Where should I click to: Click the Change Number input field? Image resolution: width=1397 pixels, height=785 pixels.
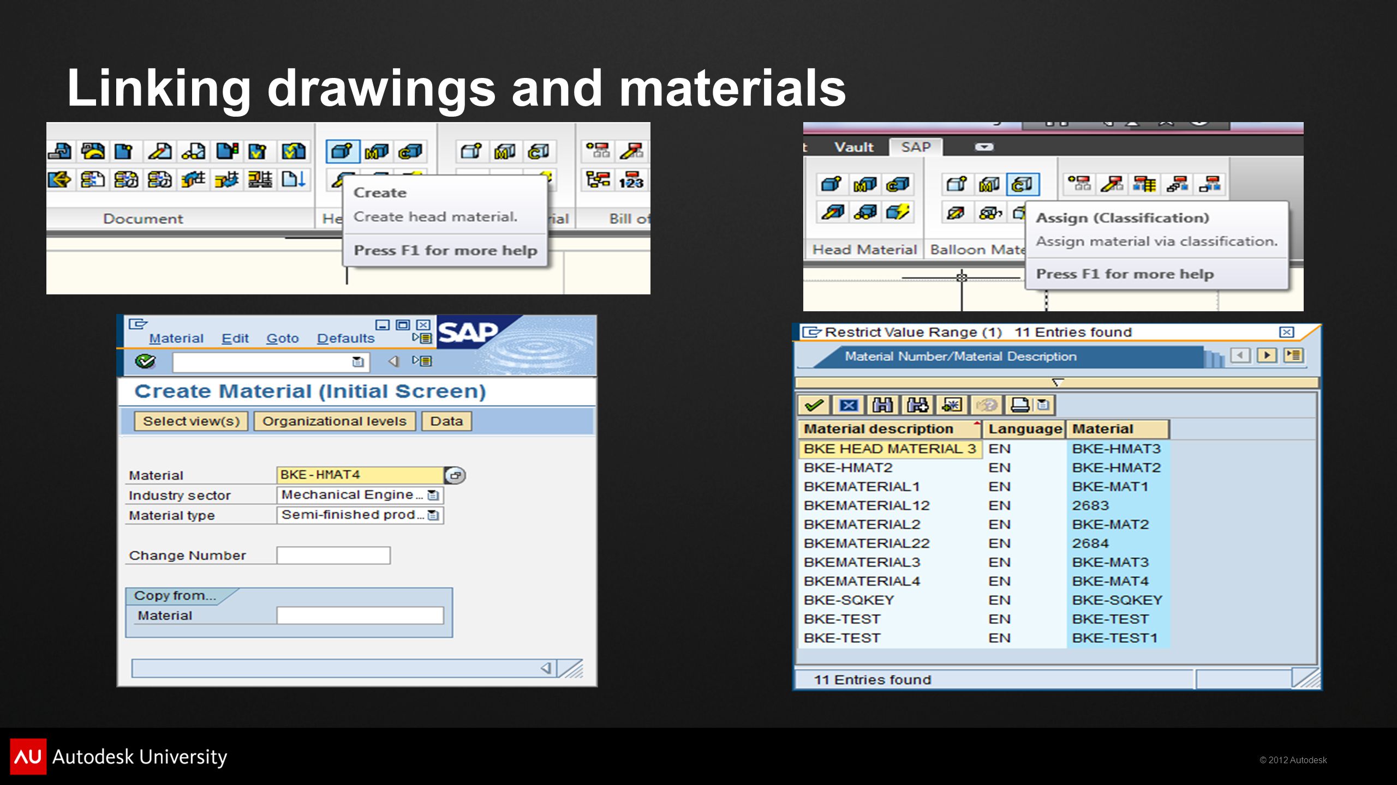(x=333, y=555)
